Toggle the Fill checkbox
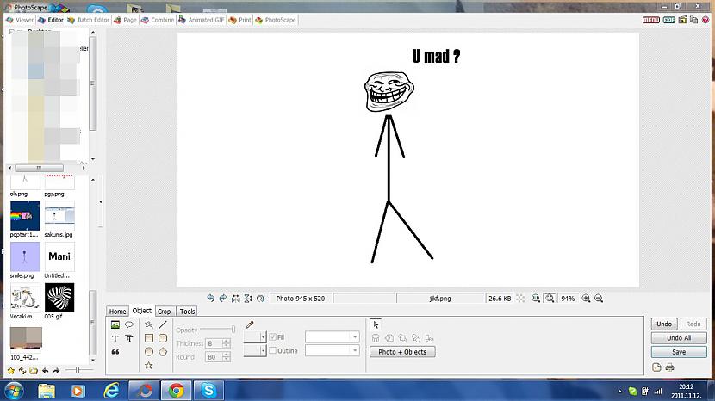This screenshot has width=715, height=401. click(273, 337)
